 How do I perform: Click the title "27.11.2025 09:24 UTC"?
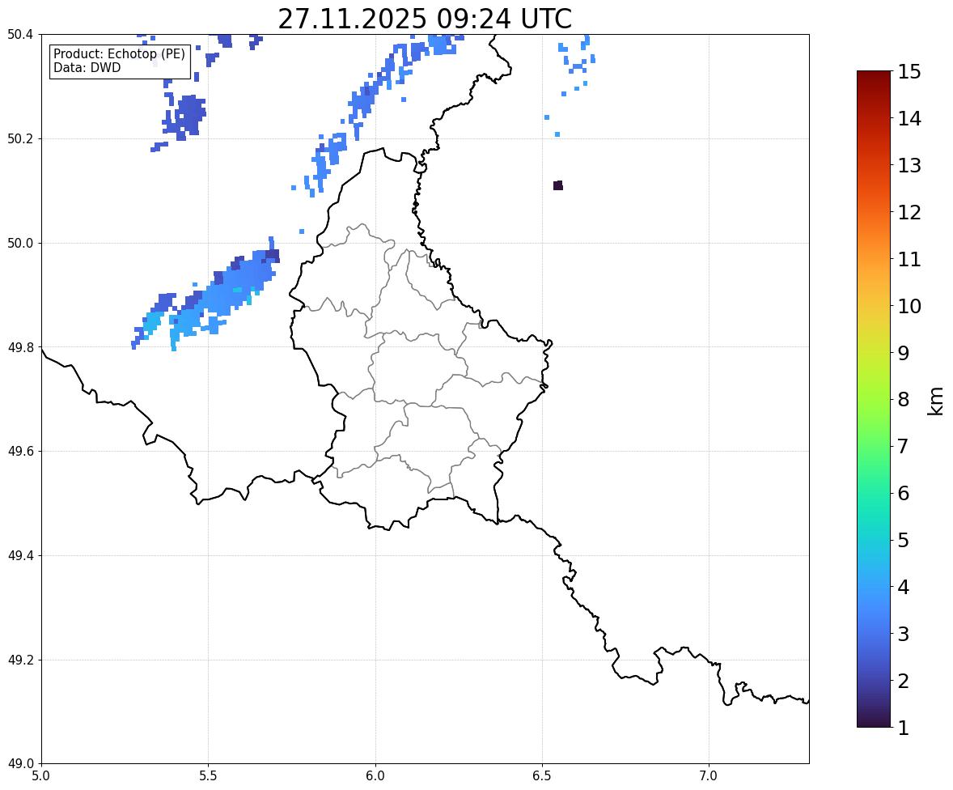point(425,19)
